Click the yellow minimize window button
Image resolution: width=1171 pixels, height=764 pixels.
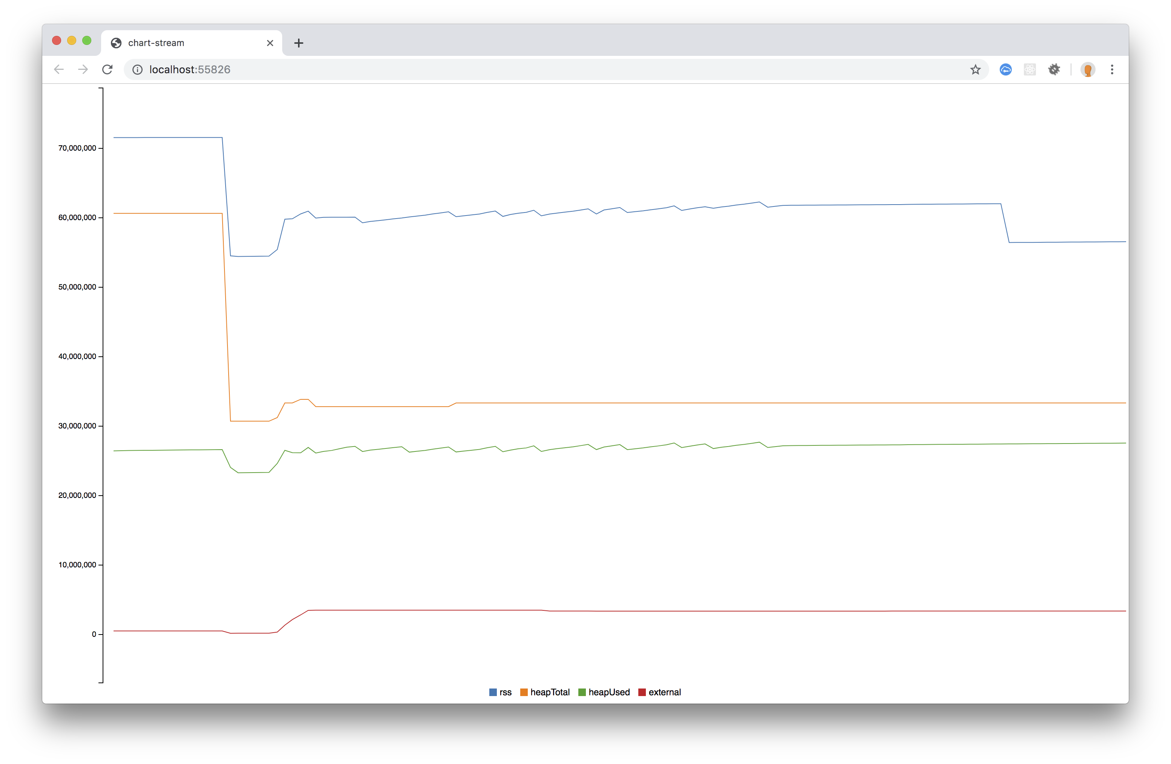pos(72,40)
